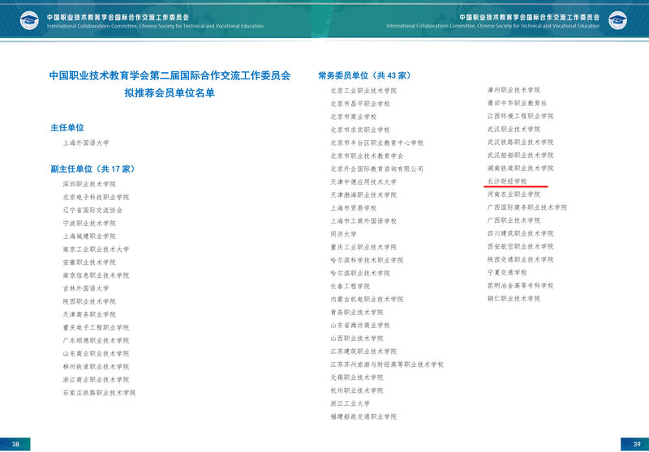Click the entry '天津中德应用技术大学'
The width and height of the screenshot is (649, 452).
[x=363, y=181]
